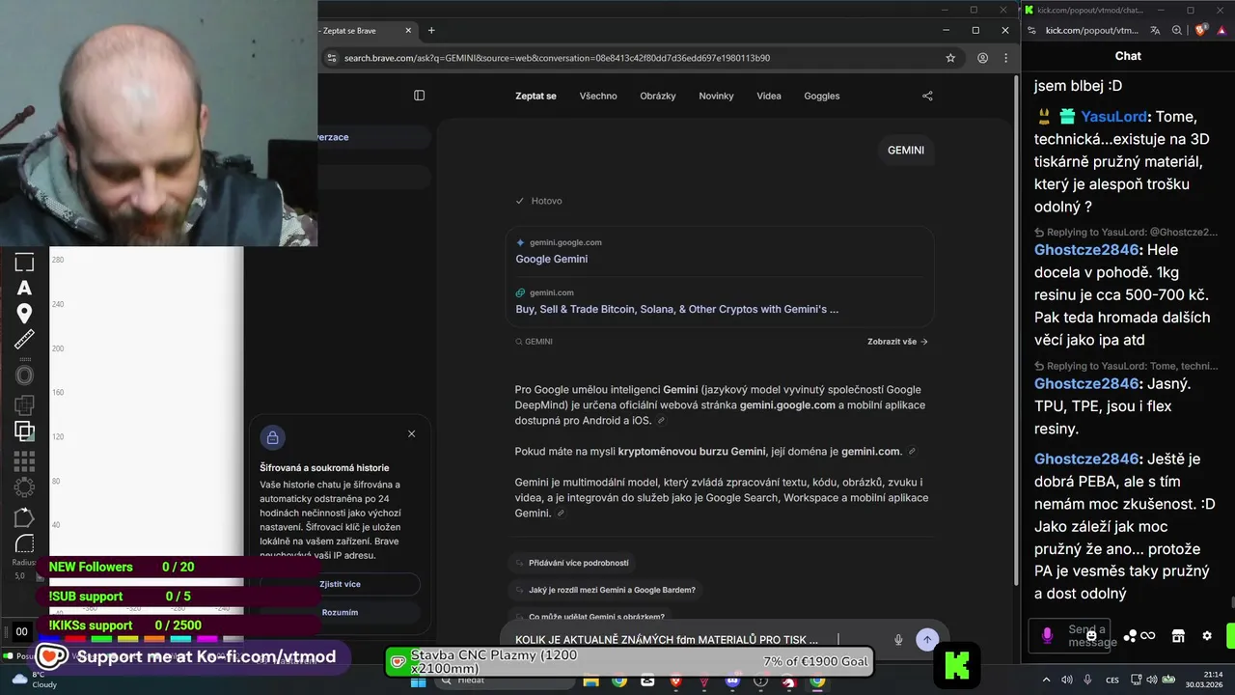Click Zobrazit vše to show all sources

click(x=897, y=342)
